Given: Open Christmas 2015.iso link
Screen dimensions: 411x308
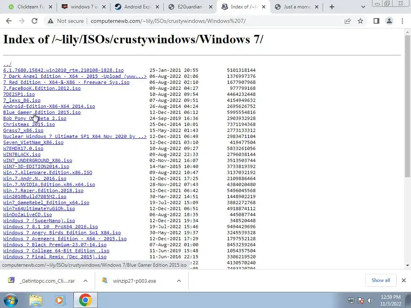Looking at the screenshot, I should coord(29,124).
